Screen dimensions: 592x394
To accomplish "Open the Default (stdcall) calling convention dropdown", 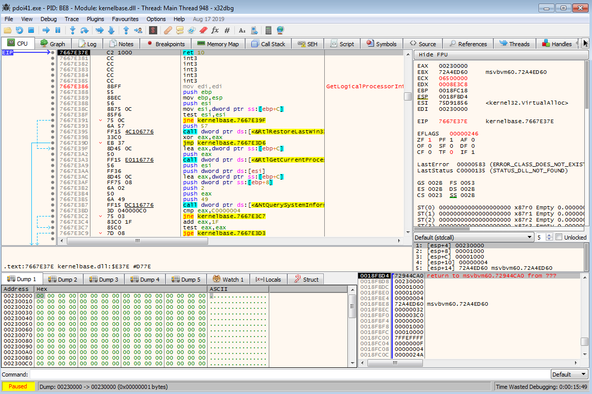I will tap(473, 238).
